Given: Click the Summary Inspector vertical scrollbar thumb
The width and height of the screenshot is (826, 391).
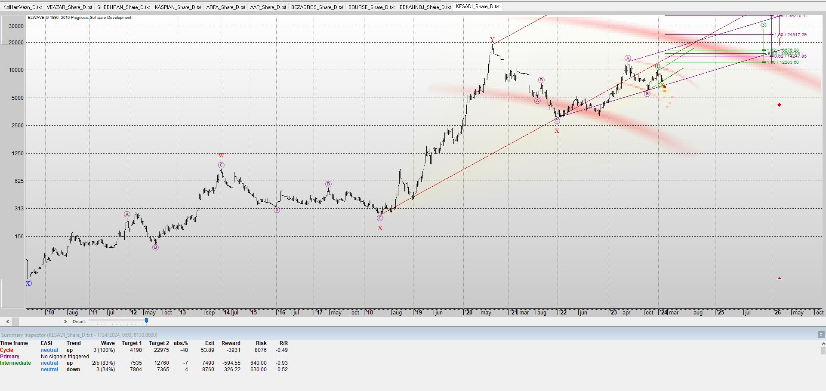Looking at the screenshot, I should [823, 351].
